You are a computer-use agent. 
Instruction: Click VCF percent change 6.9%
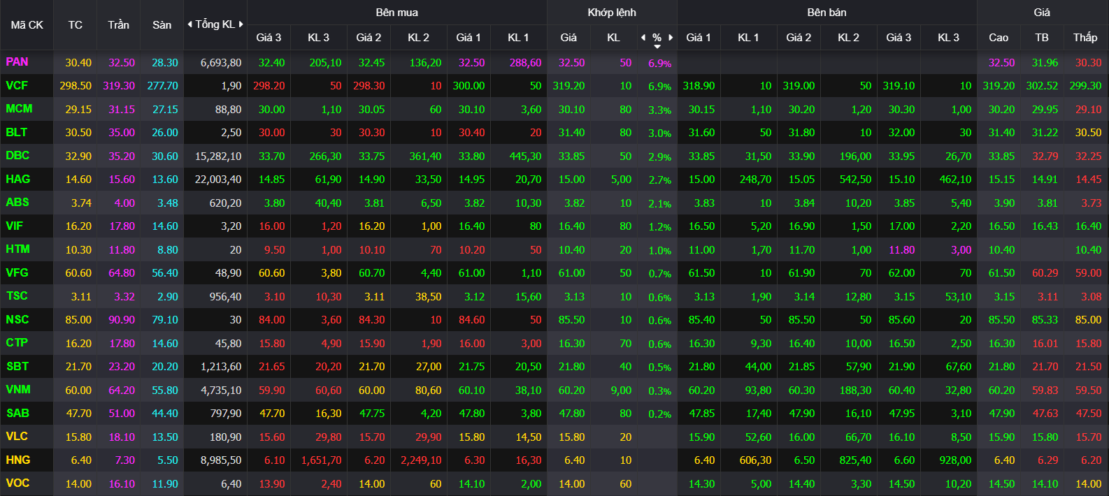[x=659, y=87]
